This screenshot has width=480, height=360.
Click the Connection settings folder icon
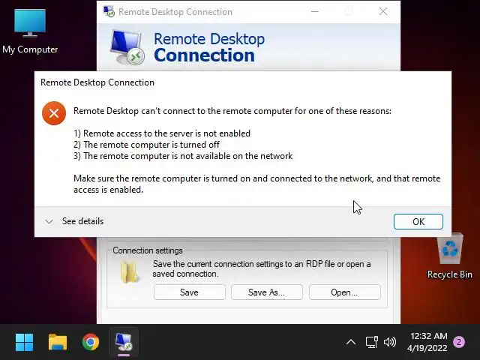pos(130,272)
